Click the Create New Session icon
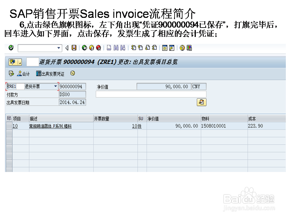The height and width of the screenshot is (218, 291). pyautogui.click(x=165, y=48)
